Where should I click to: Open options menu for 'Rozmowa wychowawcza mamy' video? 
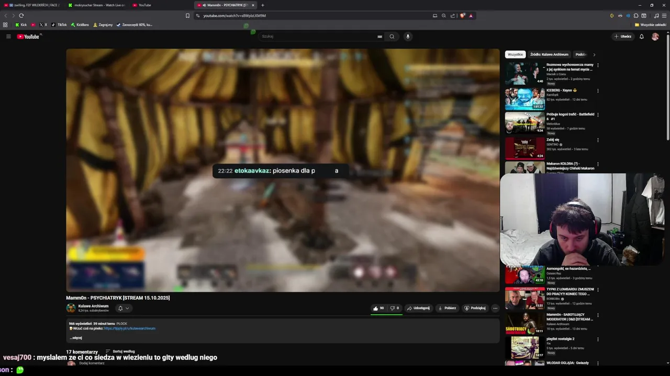pyautogui.click(x=598, y=65)
